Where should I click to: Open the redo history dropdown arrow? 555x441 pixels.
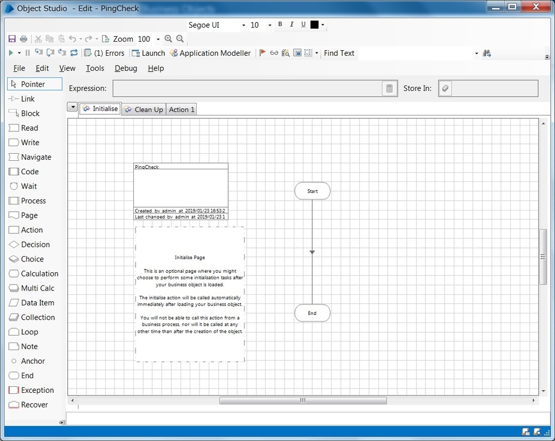pos(96,39)
